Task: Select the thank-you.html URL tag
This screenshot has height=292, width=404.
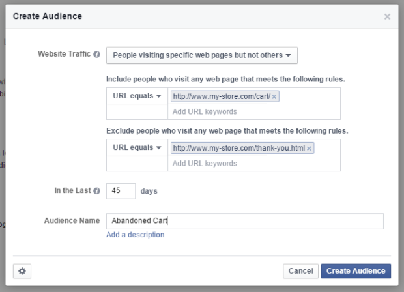Action: [x=239, y=148]
